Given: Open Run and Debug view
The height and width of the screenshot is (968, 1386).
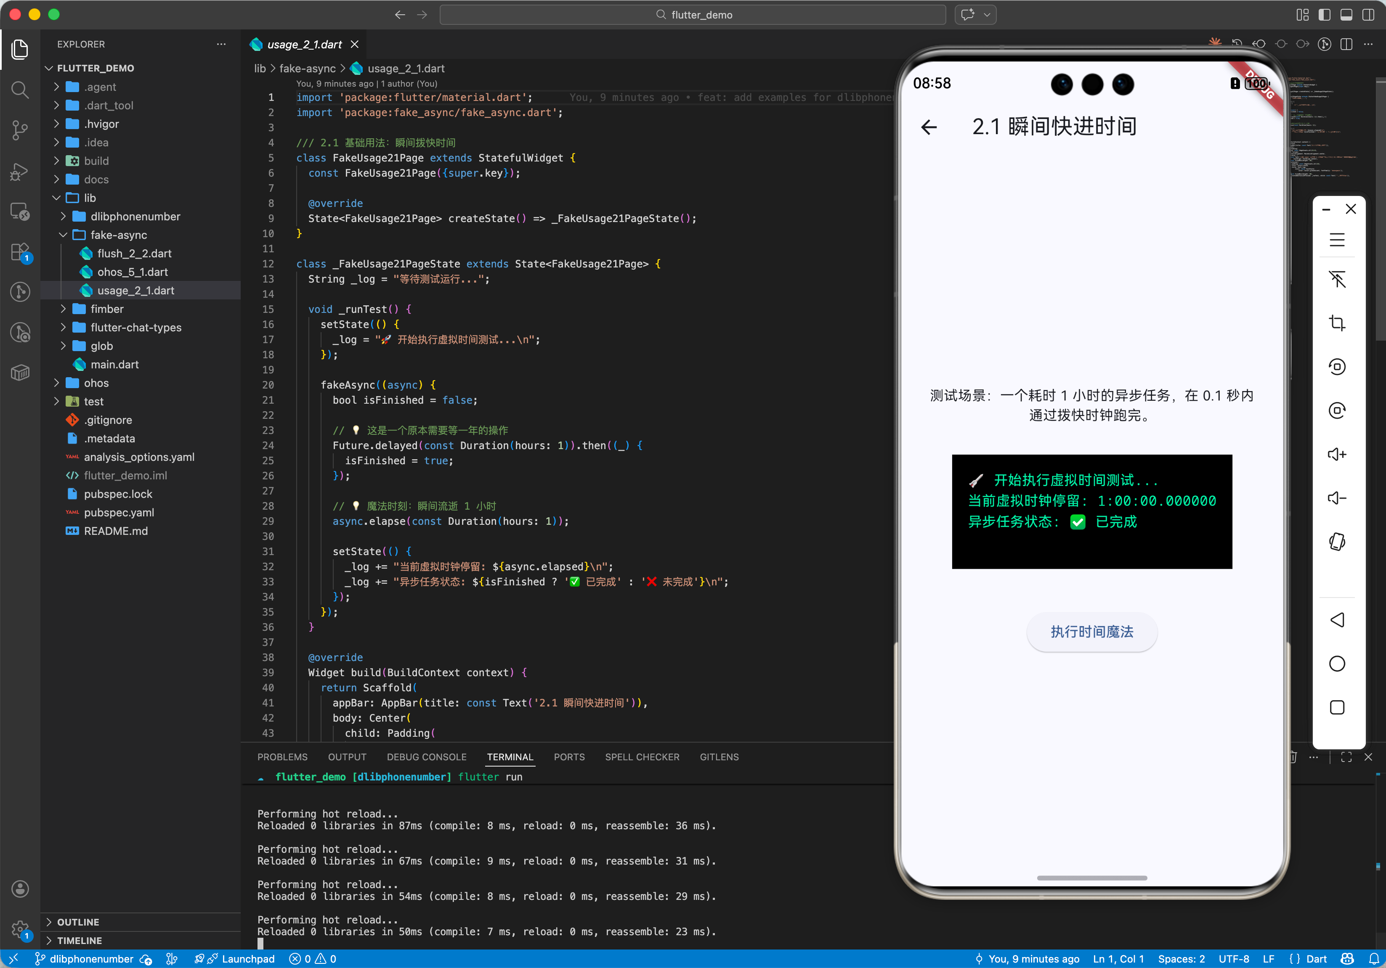Looking at the screenshot, I should coord(20,171).
